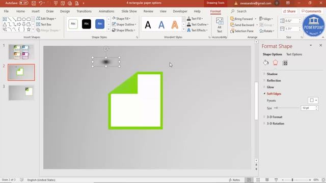The width and height of the screenshot is (326, 183).
Task: Expand the Shadow section
Action: coord(272,74)
